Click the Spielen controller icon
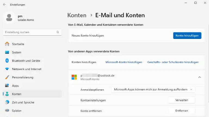This screenshot has height=117, width=209. [7, 111]
